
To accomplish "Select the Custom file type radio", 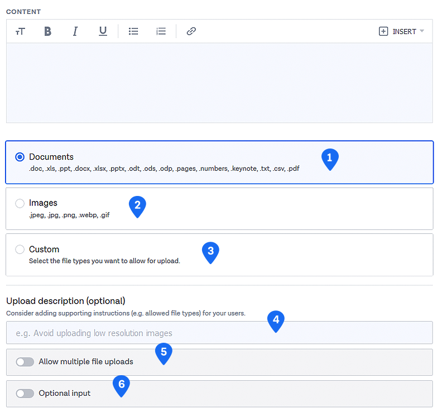I will tap(20, 249).
